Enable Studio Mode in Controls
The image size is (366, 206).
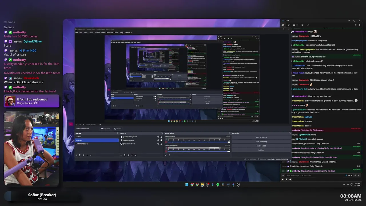click(261, 146)
